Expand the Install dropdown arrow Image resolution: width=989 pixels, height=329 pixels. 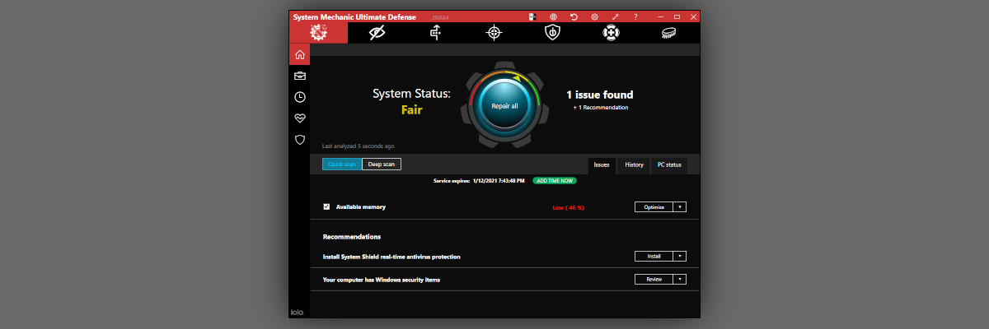(x=680, y=257)
